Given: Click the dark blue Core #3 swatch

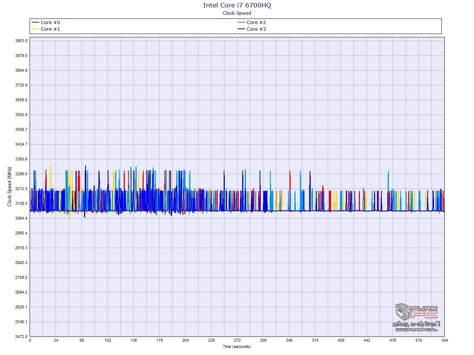Looking at the screenshot, I should pyautogui.click(x=241, y=29).
